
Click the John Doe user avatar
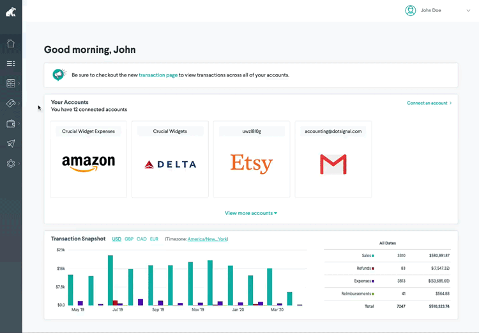[x=410, y=10]
